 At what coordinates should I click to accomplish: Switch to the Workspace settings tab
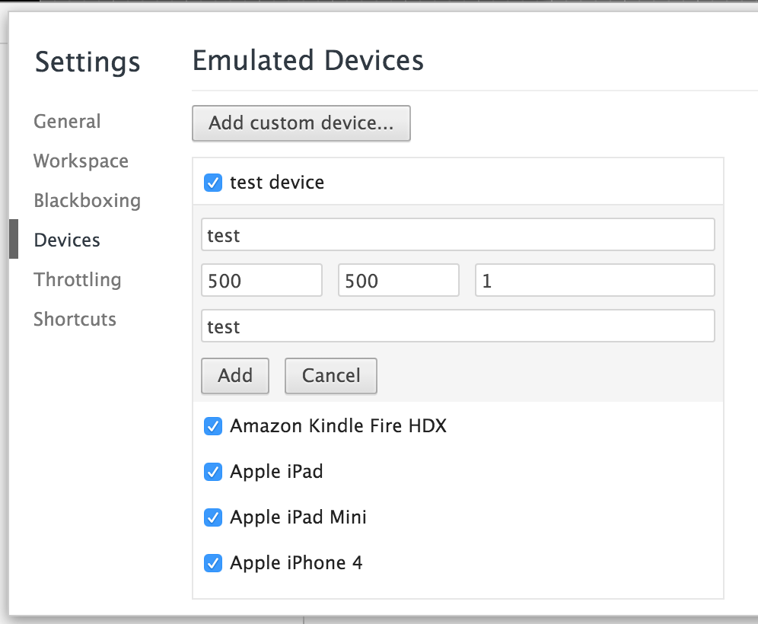click(81, 161)
